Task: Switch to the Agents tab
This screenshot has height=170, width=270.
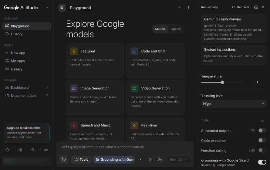Action: point(176,29)
